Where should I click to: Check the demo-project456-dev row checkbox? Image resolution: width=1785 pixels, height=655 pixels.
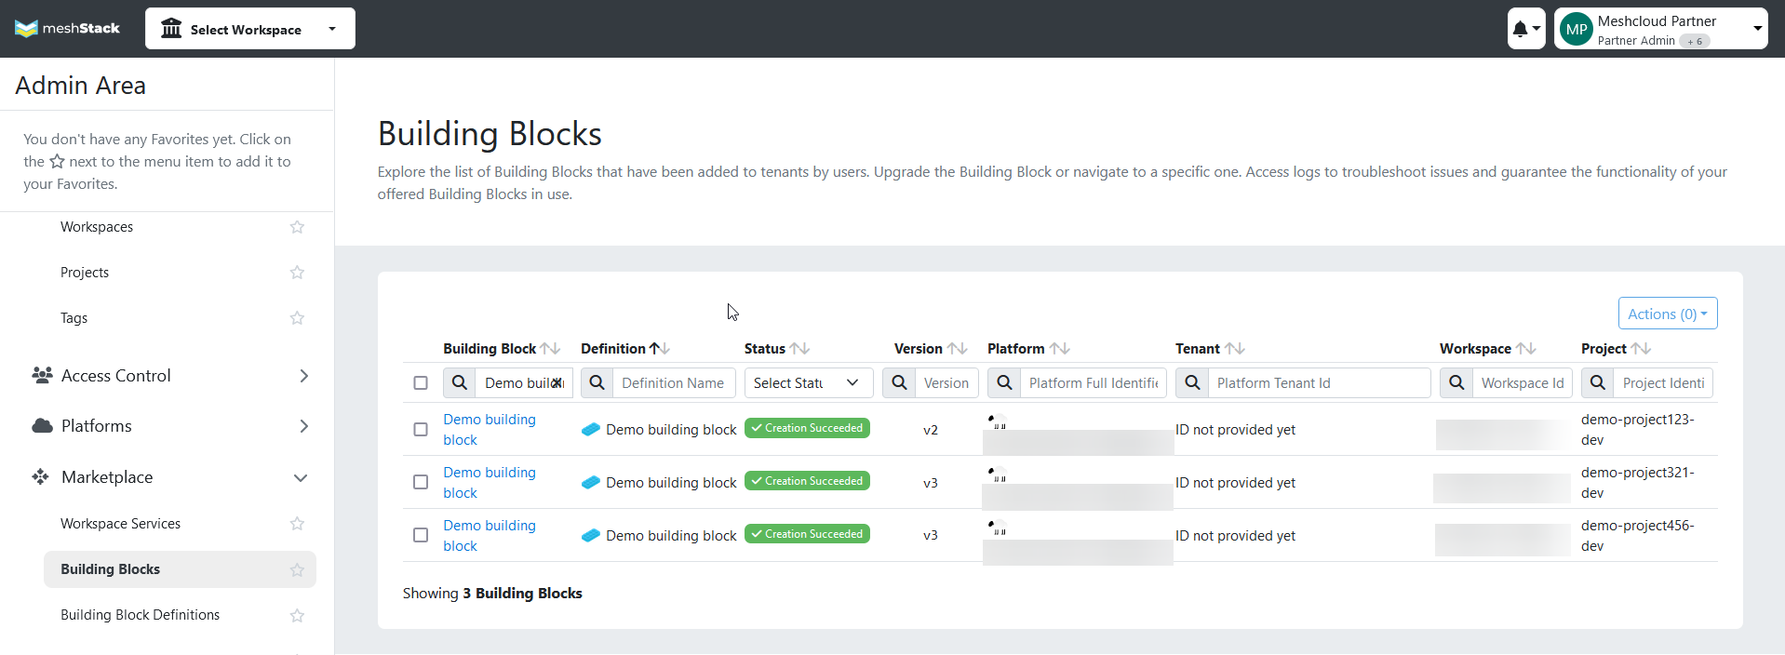[x=421, y=535]
